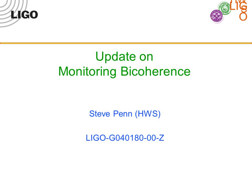Click the "Monitoring Bicoherence" title line

[x=124, y=71]
